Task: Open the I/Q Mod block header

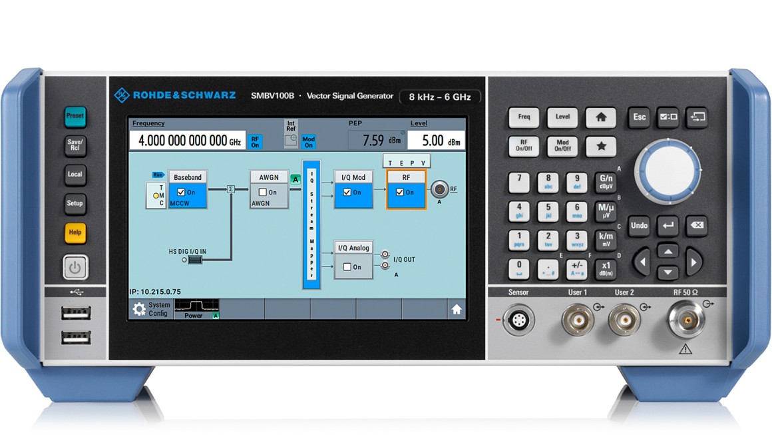Action: [x=353, y=176]
